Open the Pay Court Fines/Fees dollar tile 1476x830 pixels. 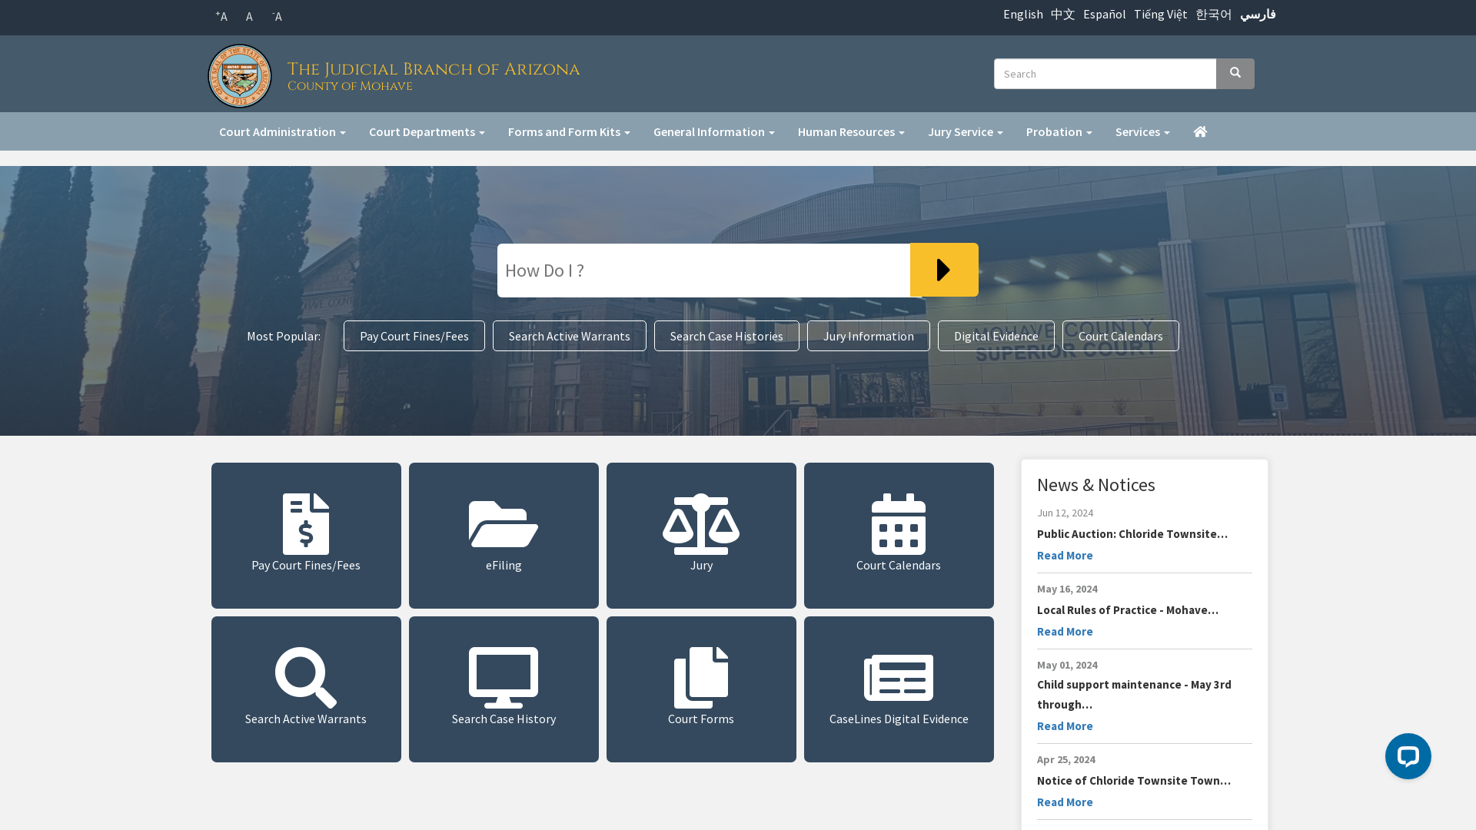(306, 535)
